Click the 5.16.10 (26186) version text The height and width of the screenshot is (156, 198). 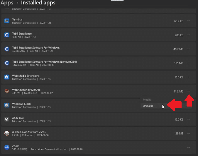(x=20, y=149)
